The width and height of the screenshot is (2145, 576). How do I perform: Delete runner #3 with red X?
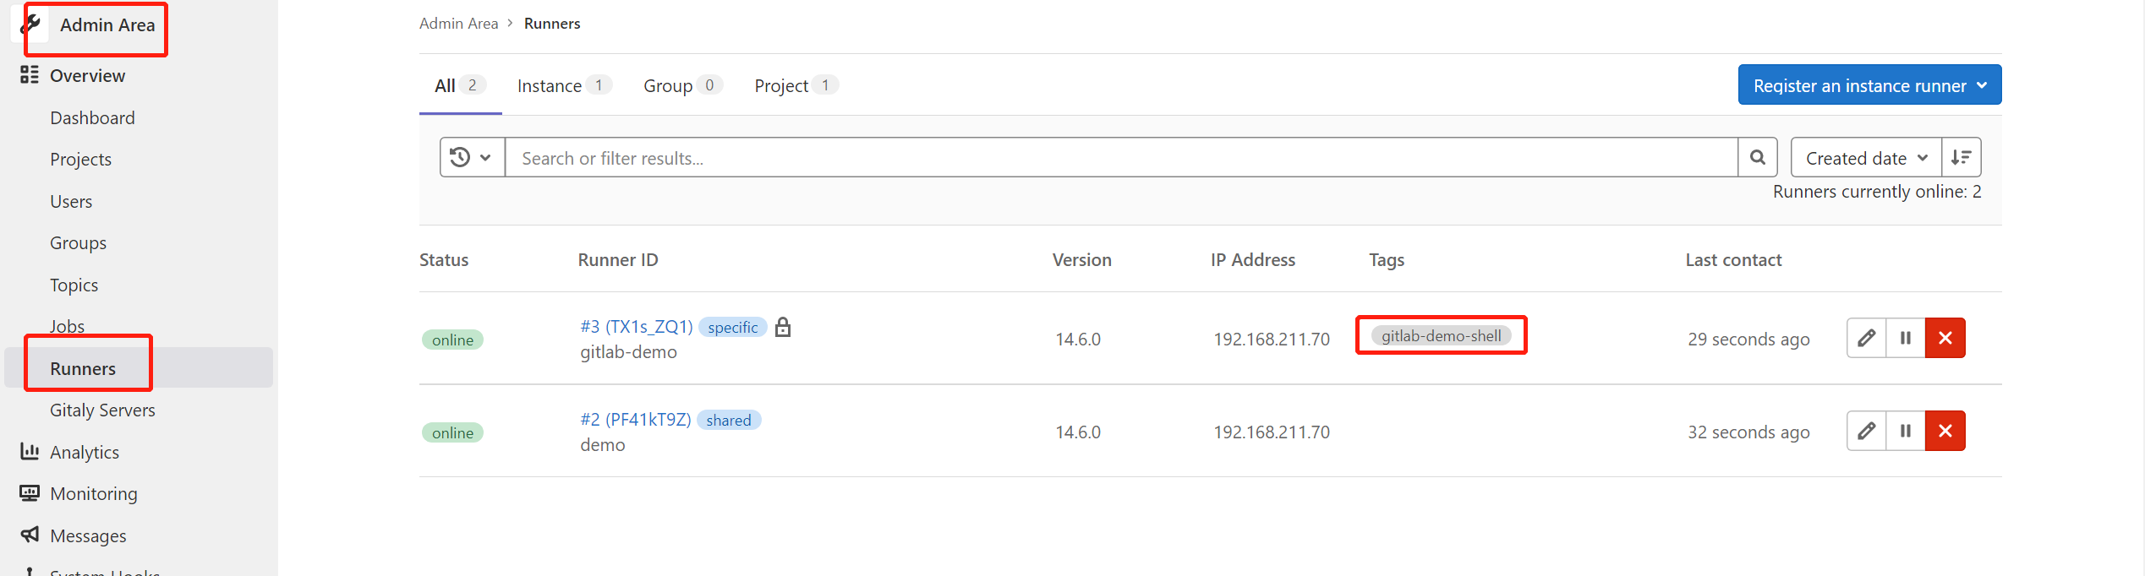1945,338
